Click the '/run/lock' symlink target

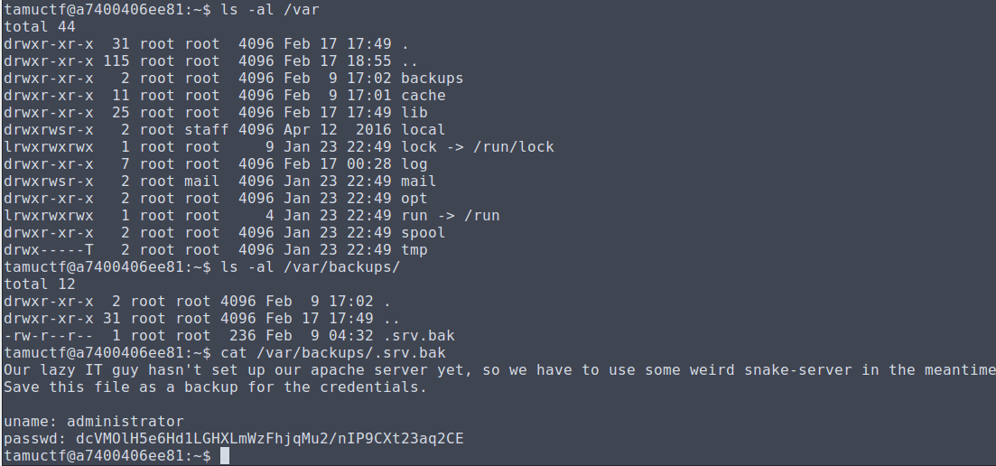pyautogui.click(x=513, y=146)
